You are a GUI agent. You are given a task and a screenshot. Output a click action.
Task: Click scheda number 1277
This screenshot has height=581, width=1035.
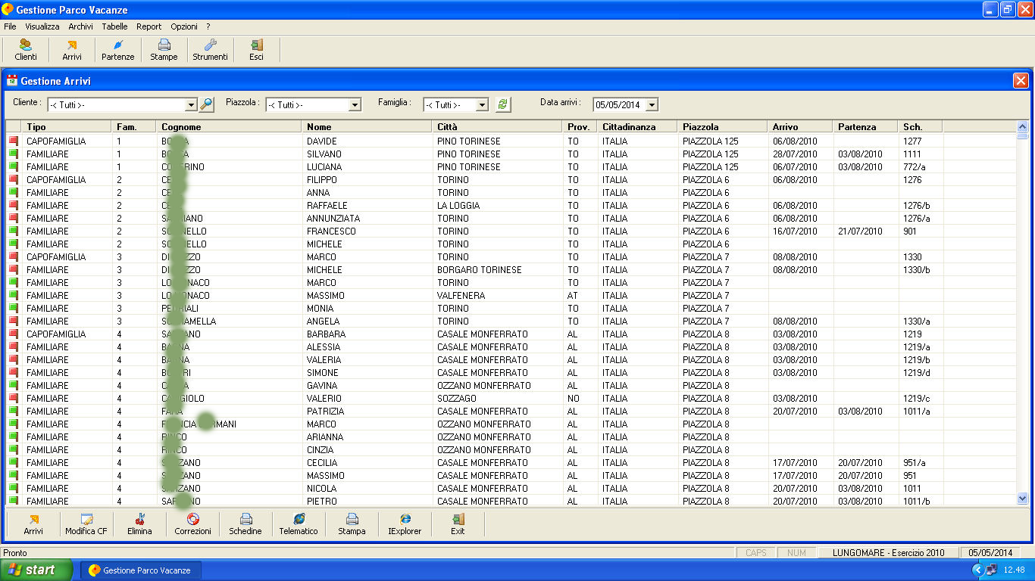(x=912, y=141)
